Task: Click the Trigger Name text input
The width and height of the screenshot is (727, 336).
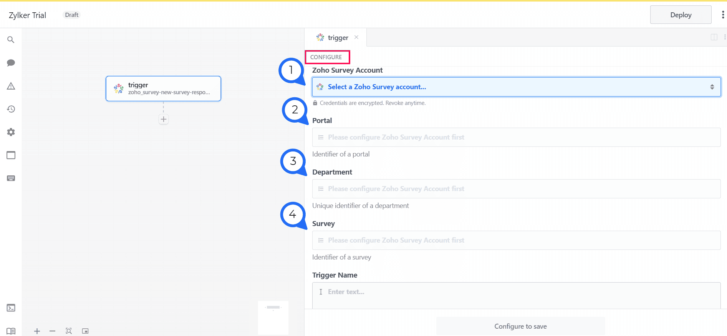Action: (516, 295)
